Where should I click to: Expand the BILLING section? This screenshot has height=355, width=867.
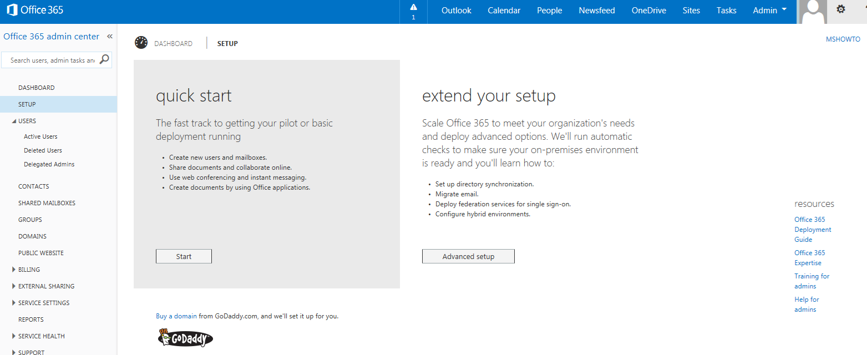tap(14, 270)
